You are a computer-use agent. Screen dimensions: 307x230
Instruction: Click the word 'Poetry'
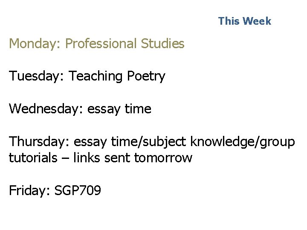point(146,77)
